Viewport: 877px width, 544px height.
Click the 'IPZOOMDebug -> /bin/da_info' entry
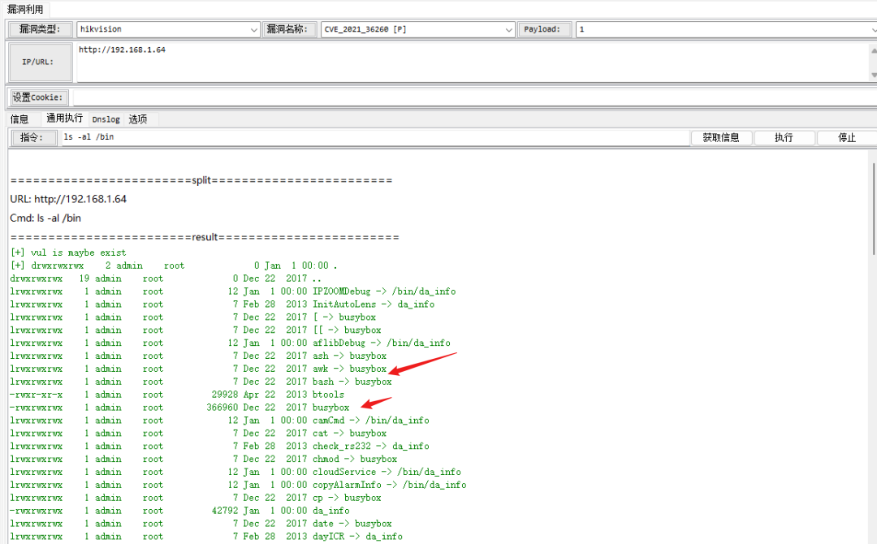point(383,291)
